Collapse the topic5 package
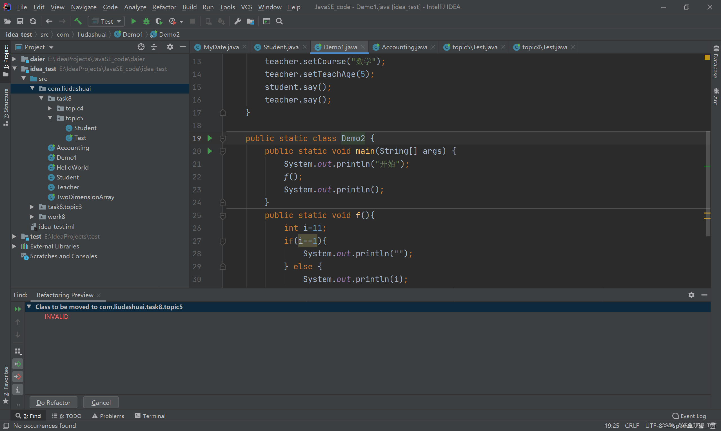This screenshot has width=721, height=431. tap(50, 118)
